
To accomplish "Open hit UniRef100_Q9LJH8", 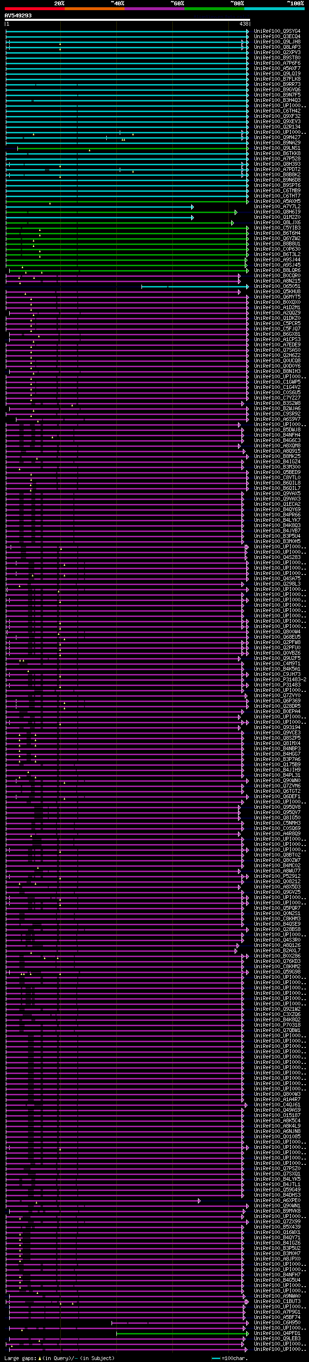I will 277,42.
